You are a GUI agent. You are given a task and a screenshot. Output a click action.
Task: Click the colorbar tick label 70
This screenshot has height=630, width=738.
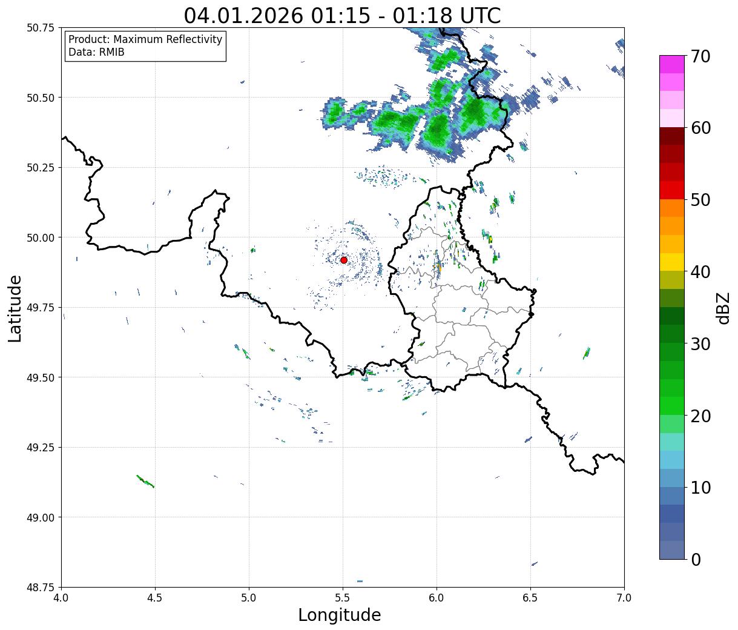(x=701, y=56)
